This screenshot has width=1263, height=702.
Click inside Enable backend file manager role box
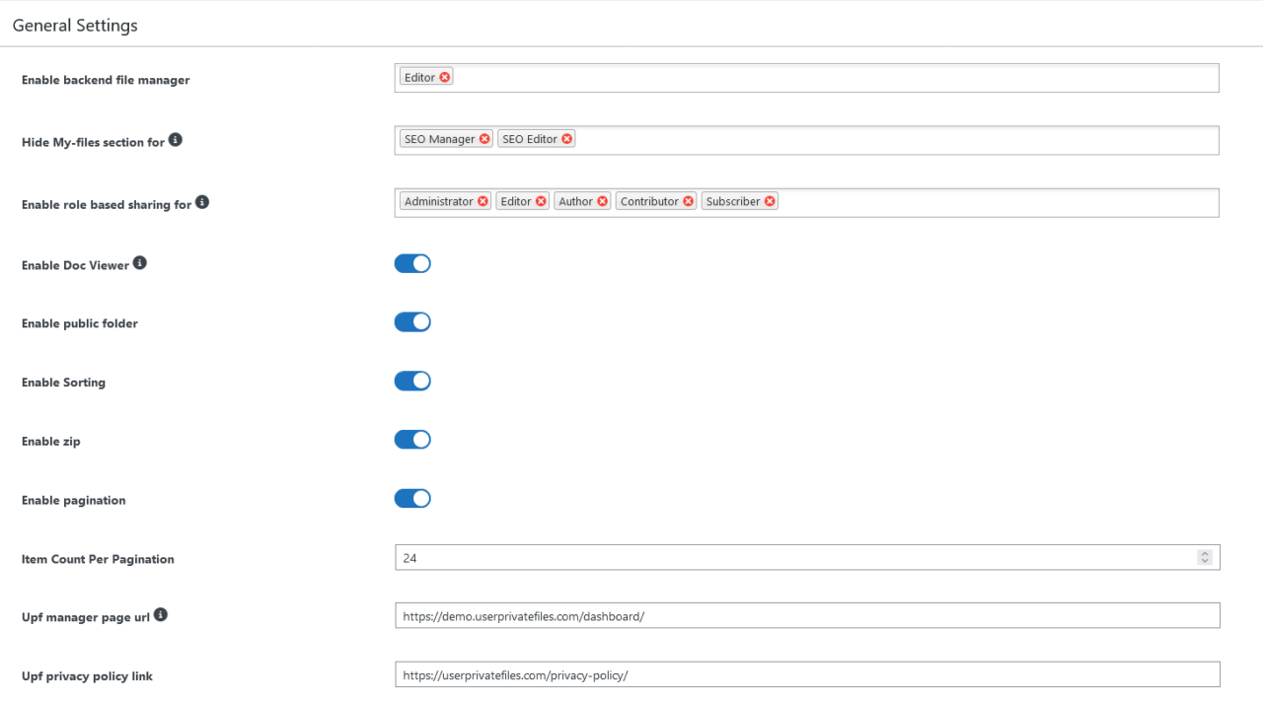(807, 78)
